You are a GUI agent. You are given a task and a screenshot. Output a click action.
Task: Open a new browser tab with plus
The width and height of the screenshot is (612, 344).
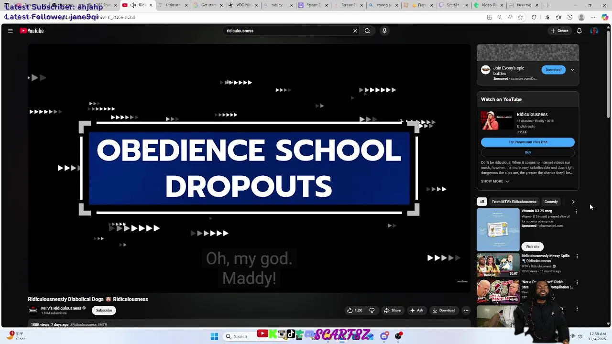point(547,5)
